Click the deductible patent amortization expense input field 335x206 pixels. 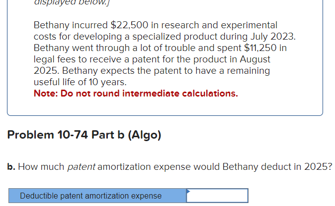click(217, 196)
